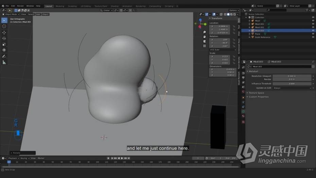Select the Scale tool
Viewport: 316px width, 178px height.
pos(4,44)
